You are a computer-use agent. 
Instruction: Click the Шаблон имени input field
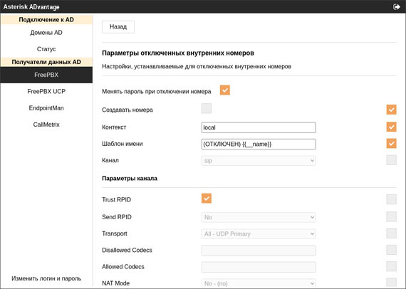[259, 144]
